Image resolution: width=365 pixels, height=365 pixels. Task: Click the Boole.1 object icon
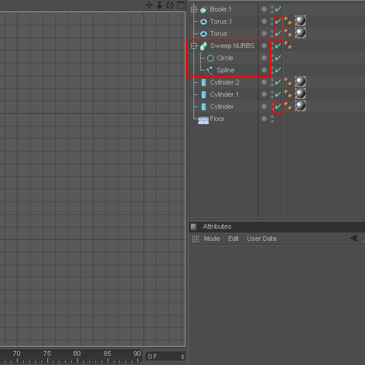point(203,10)
